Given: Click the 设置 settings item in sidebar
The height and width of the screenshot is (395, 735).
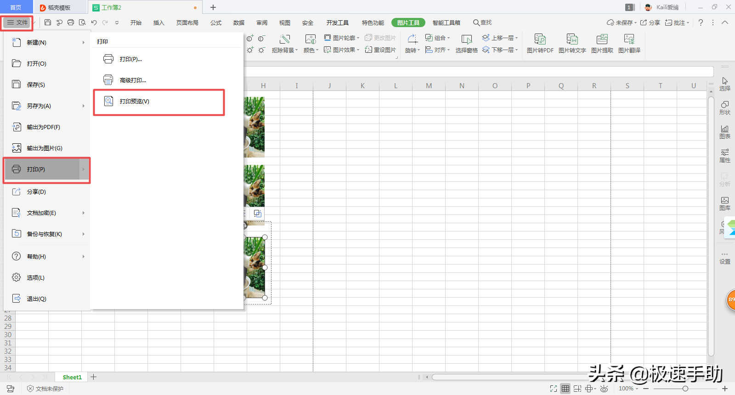Looking at the screenshot, I should [x=725, y=258].
